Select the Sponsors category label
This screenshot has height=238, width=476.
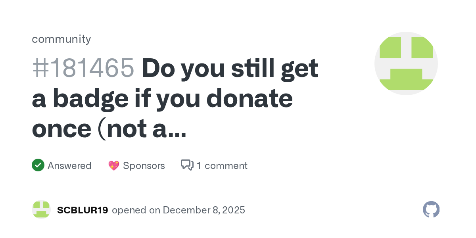[144, 165]
